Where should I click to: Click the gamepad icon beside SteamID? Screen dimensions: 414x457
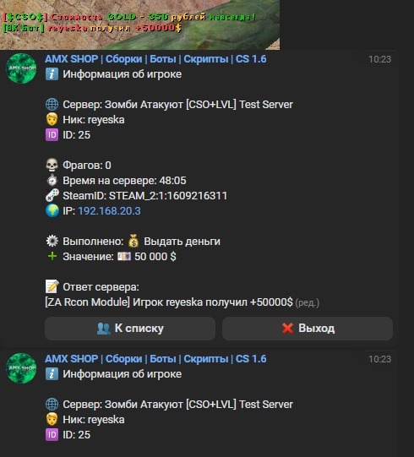[x=52, y=196]
